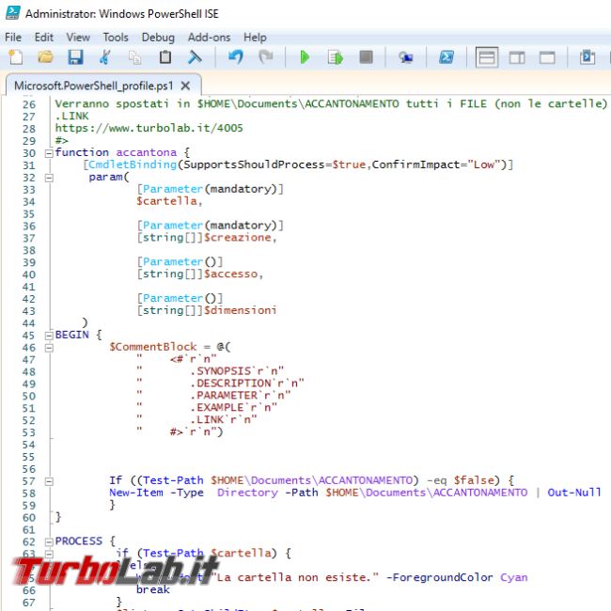Viewport: 611px width, 611px height.
Task: Show the Command Add-on pane icon
Action: (x=587, y=57)
